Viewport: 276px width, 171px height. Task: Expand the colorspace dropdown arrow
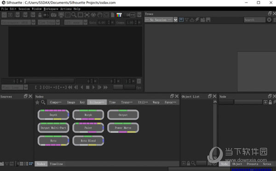[x=34, y=23]
